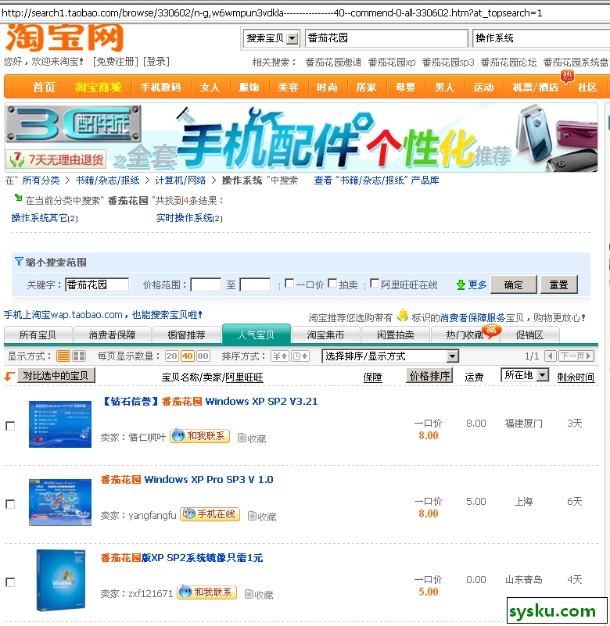Click the 关键字 keyword input field
This screenshot has width=610, height=626.
click(97, 284)
